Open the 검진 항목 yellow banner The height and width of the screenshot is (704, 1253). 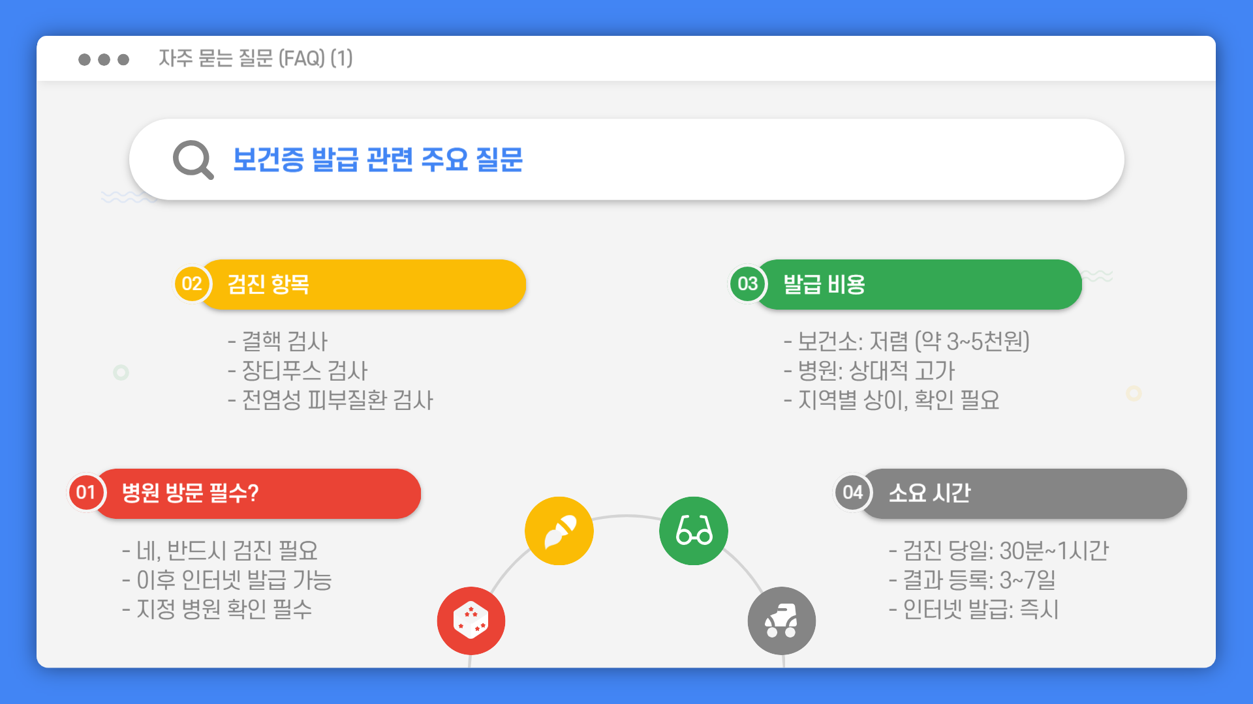pyautogui.click(x=362, y=284)
